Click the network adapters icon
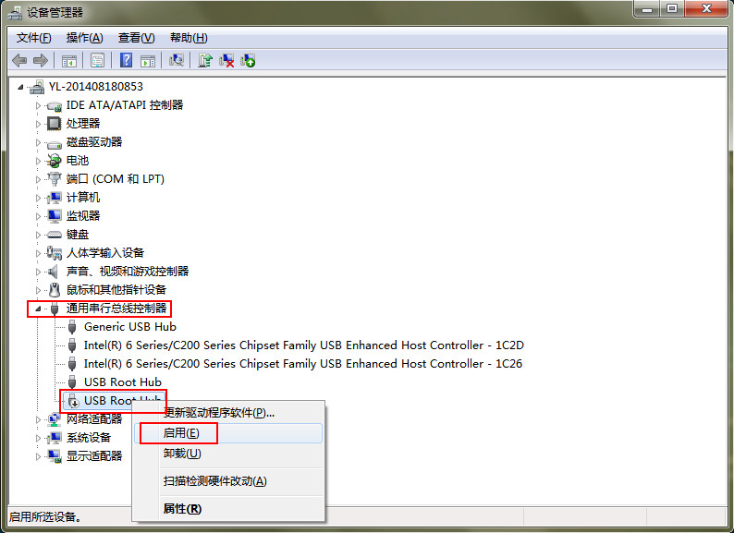The height and width of the screenshot is (533, 734). click(55, 419)
